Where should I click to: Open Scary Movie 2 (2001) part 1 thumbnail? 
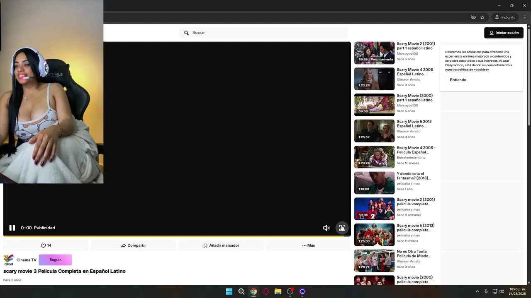pyautogui.click(x=374, y=53)
